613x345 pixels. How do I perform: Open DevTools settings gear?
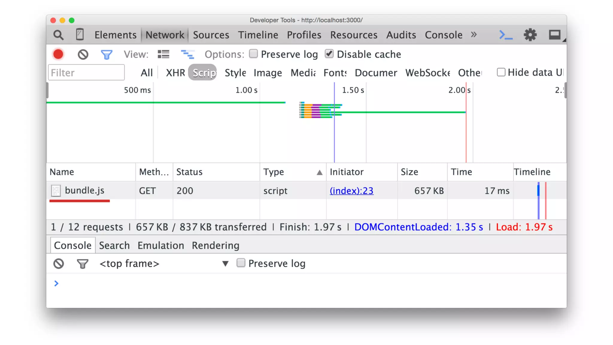(530, 35)
